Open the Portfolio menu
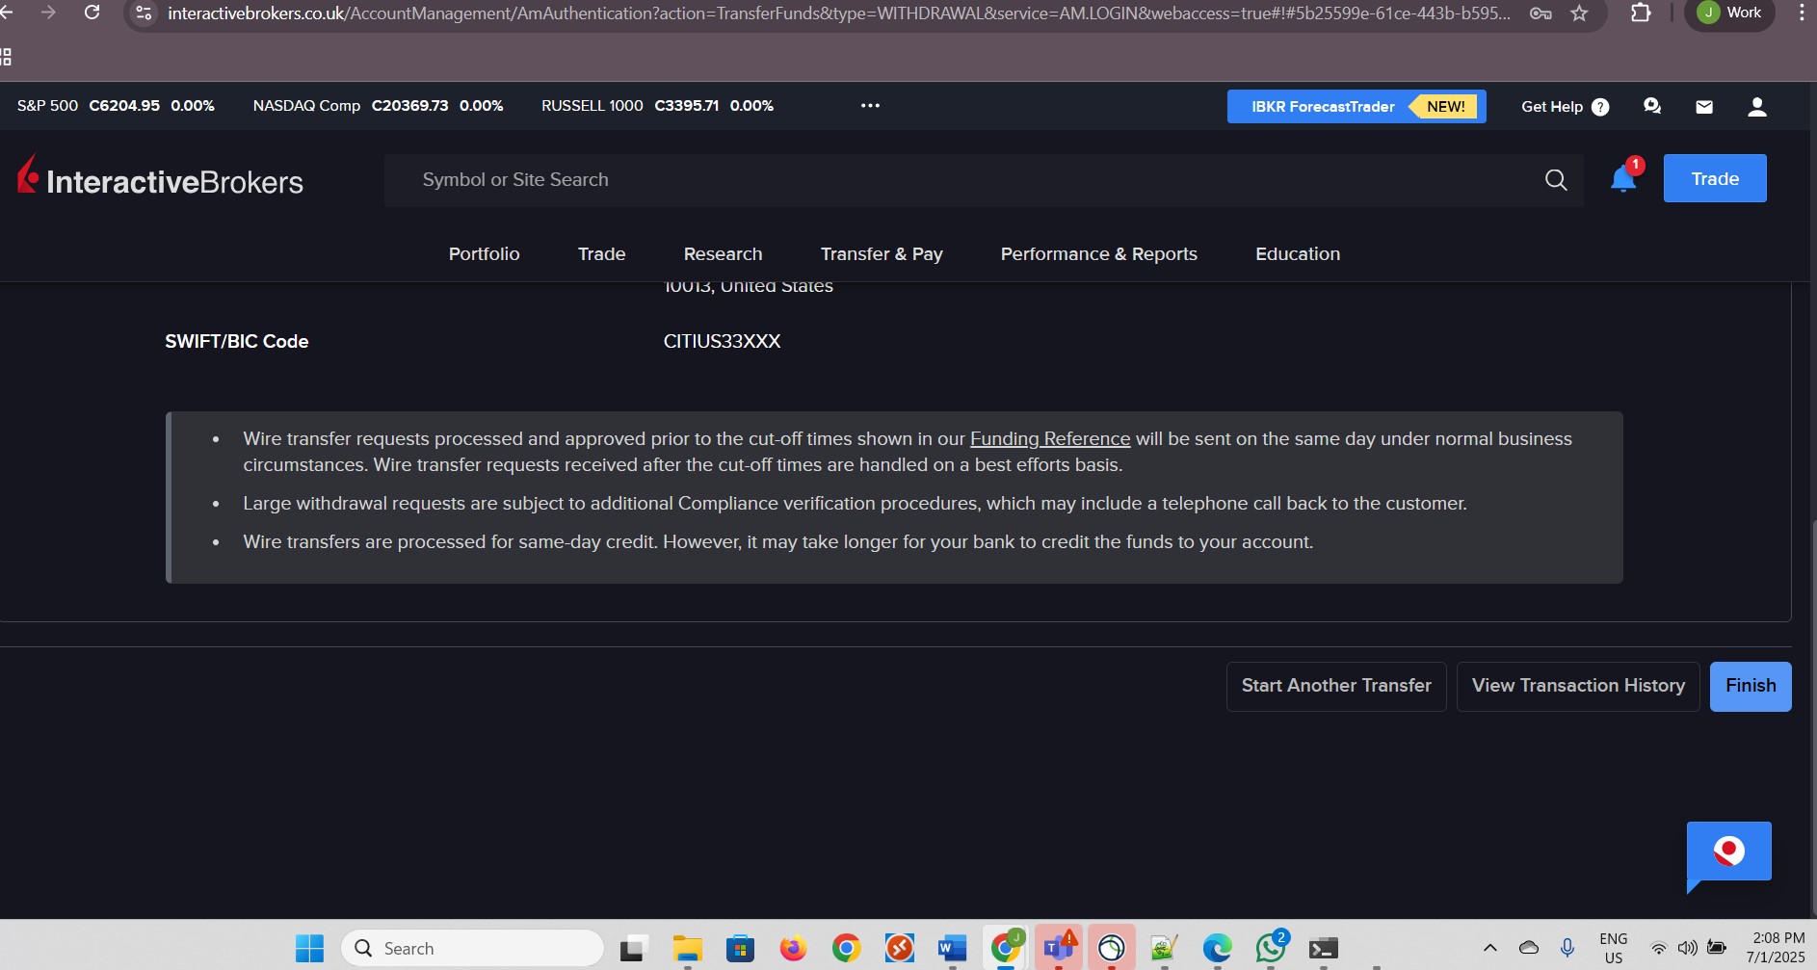 tap(484, 254)
